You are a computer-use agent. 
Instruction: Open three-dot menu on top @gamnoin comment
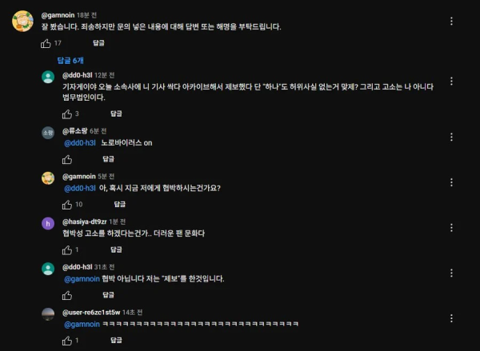tap(451, 21)
